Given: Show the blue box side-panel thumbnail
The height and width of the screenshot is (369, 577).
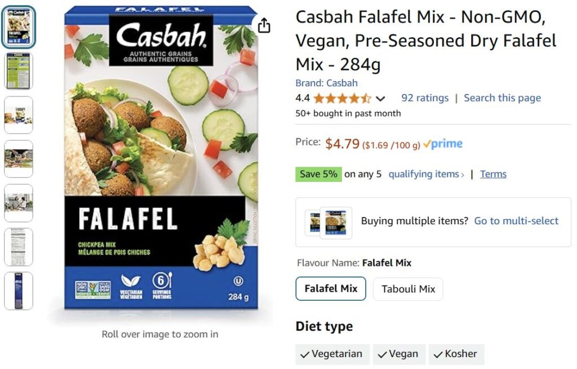Looking at the screenshot, I should pyautogui.click(x=19, y=291).
